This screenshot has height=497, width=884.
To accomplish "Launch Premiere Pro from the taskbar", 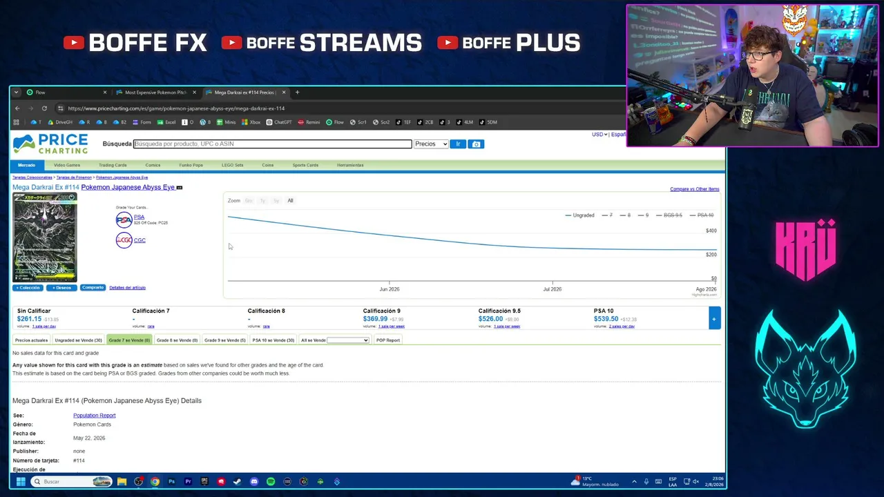I will (x=188, y=482).
